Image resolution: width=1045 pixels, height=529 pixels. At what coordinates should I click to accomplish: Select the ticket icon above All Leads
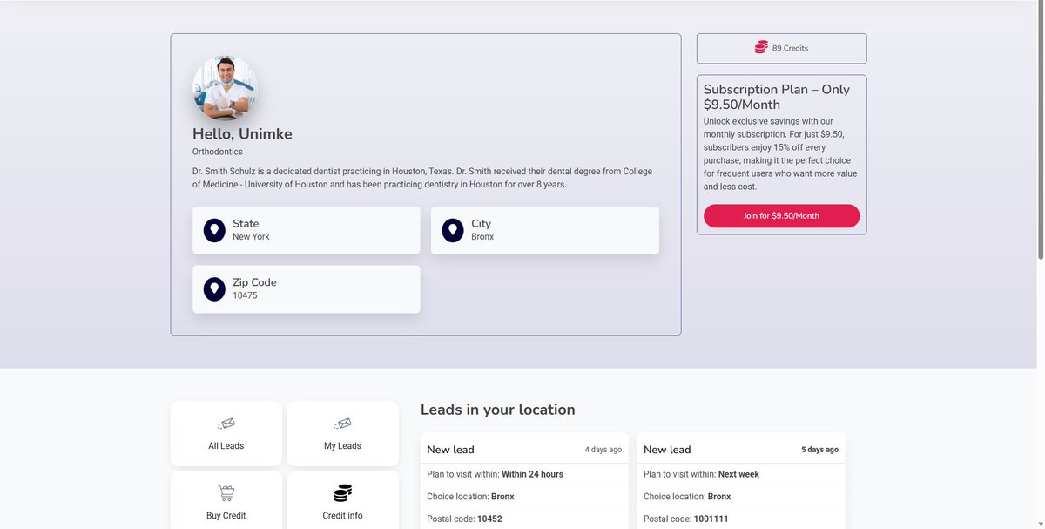[x=226, y=424]
